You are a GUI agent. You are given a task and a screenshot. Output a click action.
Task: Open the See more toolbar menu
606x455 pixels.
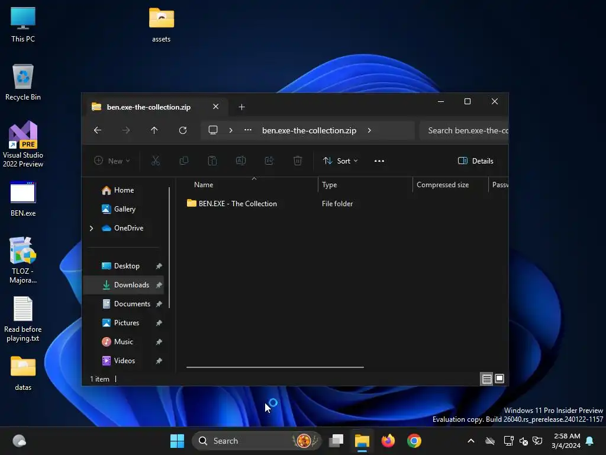pyautogui.click(x=379, y=161)
